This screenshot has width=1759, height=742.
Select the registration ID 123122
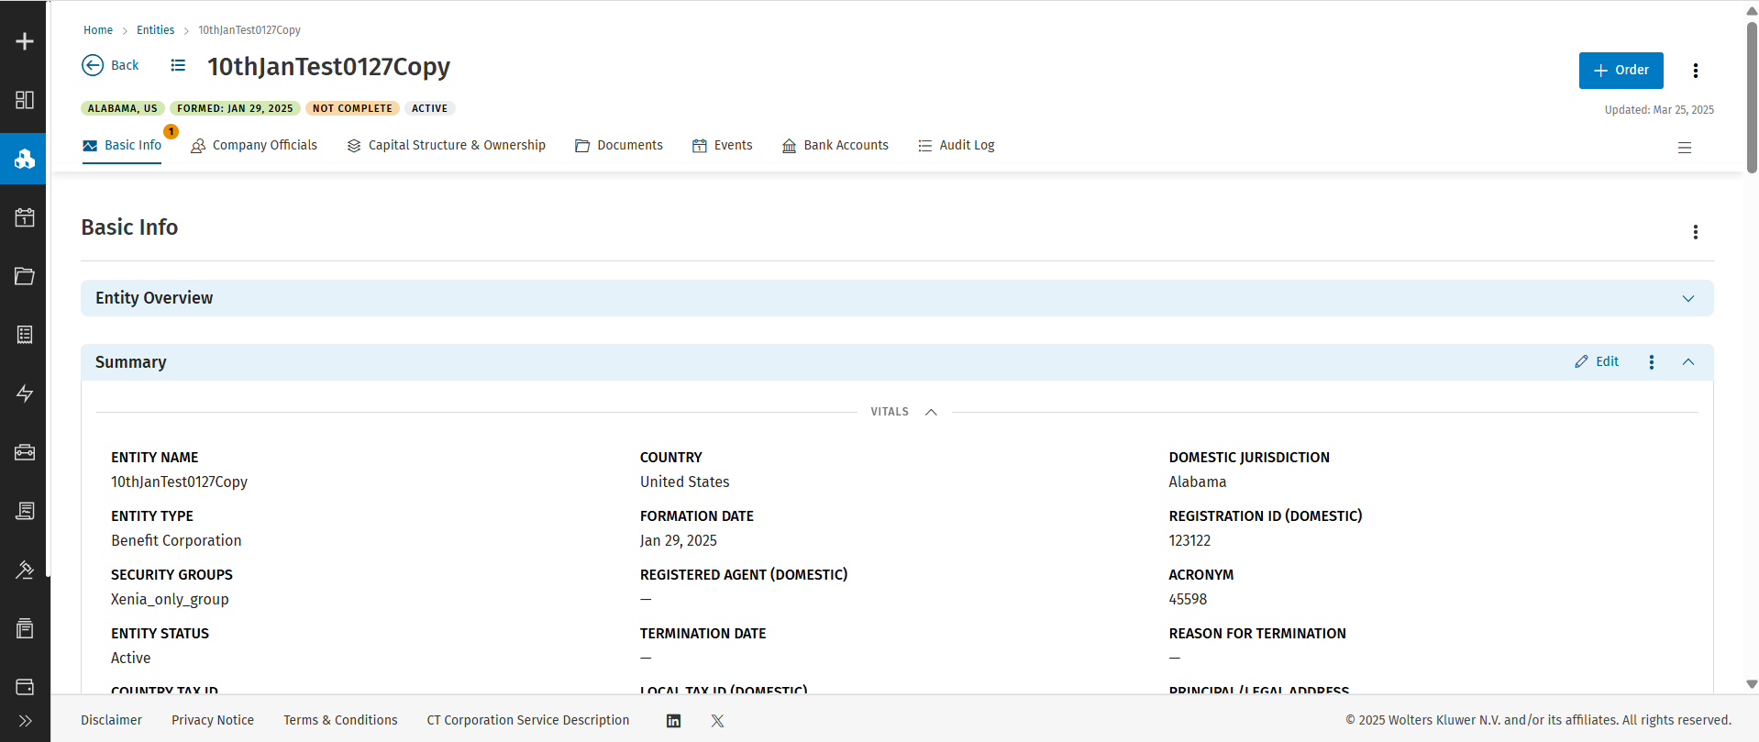(x=1189, y=540)
